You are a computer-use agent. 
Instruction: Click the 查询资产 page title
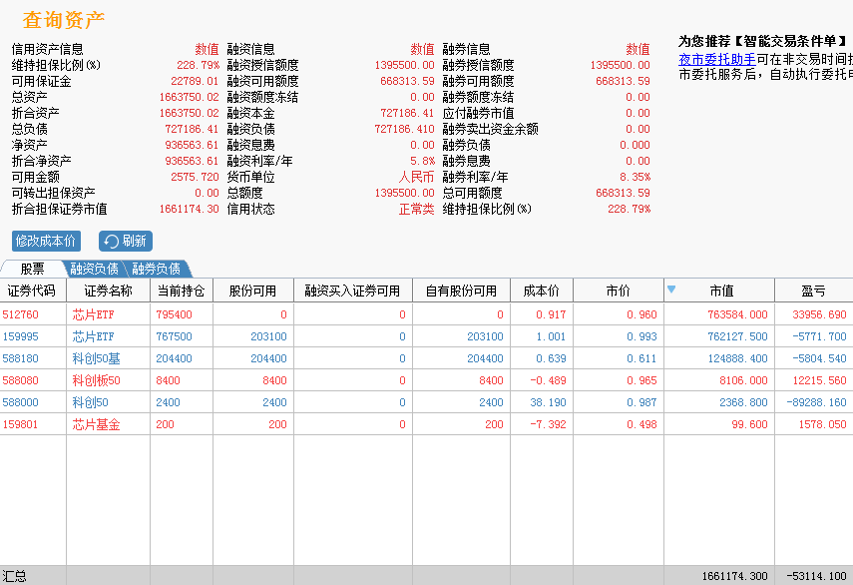[63, 20]
